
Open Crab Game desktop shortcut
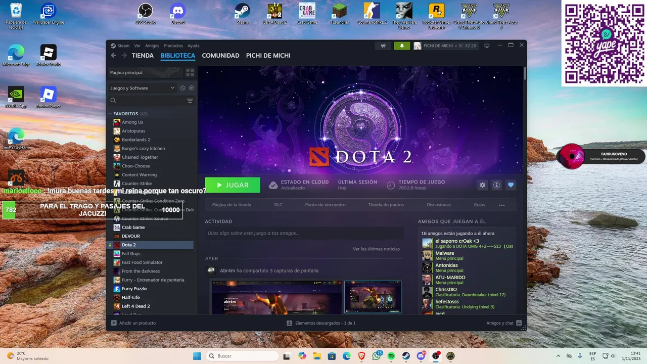pos(307,14)
